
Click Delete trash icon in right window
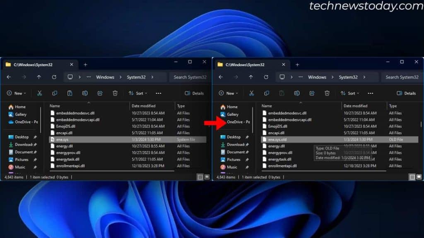327,93
